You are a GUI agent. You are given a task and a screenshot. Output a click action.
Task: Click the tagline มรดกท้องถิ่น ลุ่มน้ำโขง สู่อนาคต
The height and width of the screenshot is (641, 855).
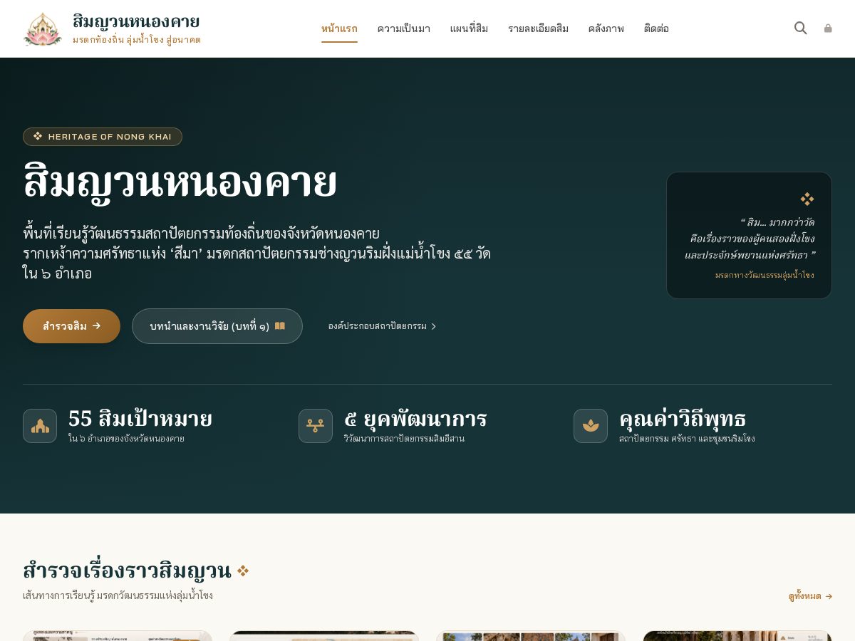pos(137,40)
